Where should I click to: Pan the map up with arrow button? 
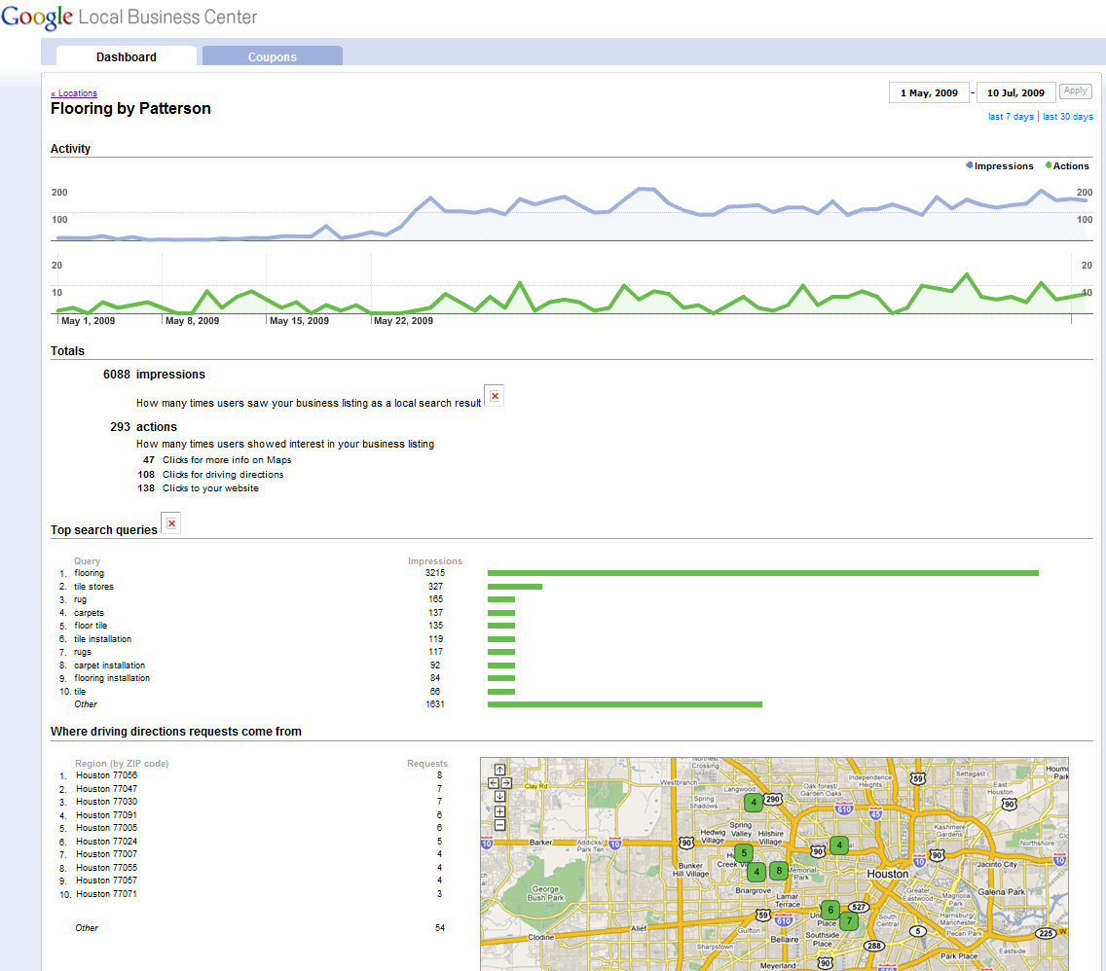click(499, 770)
